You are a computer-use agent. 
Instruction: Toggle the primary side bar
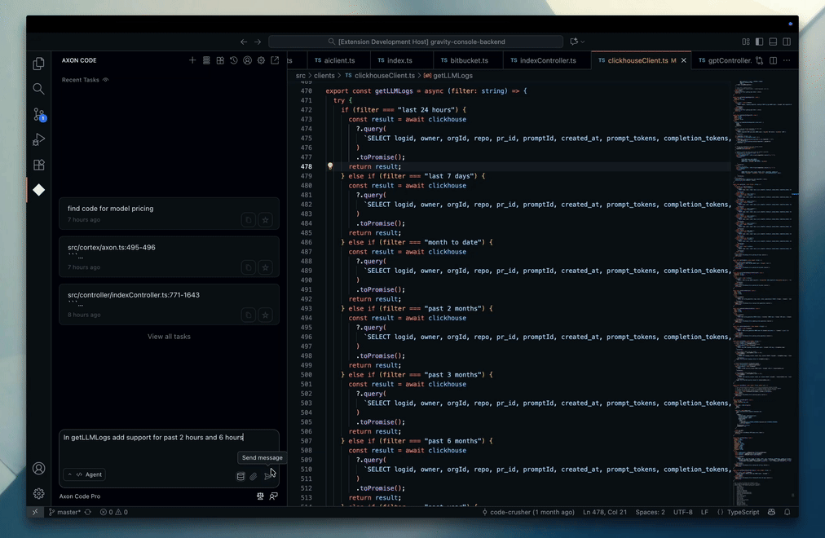[759, 42]
